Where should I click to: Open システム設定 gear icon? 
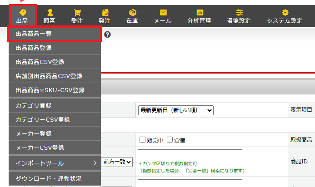pyautogui.click(x=285, y=12)
